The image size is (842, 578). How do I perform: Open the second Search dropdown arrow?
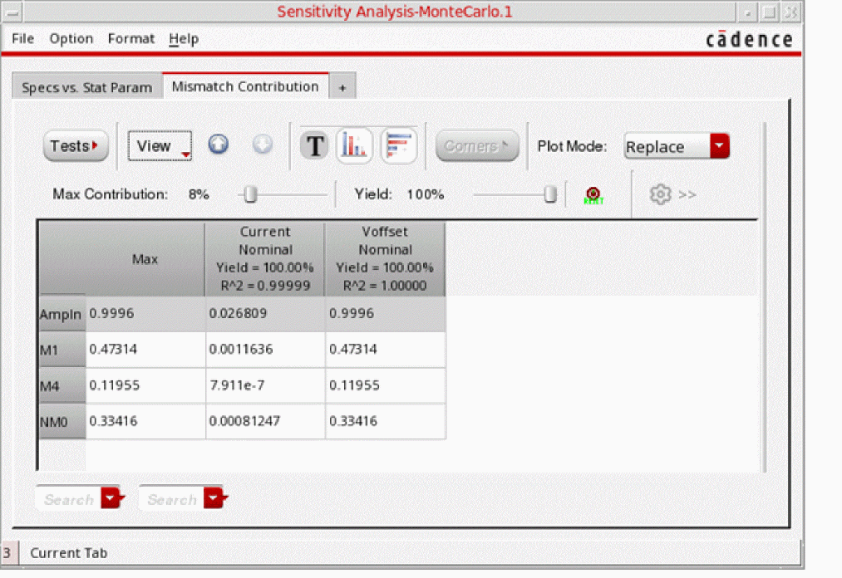click(x=214, y=498)
